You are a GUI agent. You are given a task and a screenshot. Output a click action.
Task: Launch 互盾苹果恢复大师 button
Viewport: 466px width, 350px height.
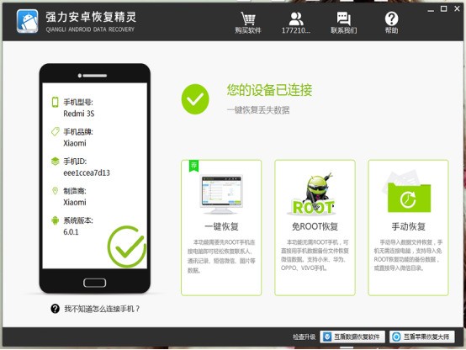[422, 337]
